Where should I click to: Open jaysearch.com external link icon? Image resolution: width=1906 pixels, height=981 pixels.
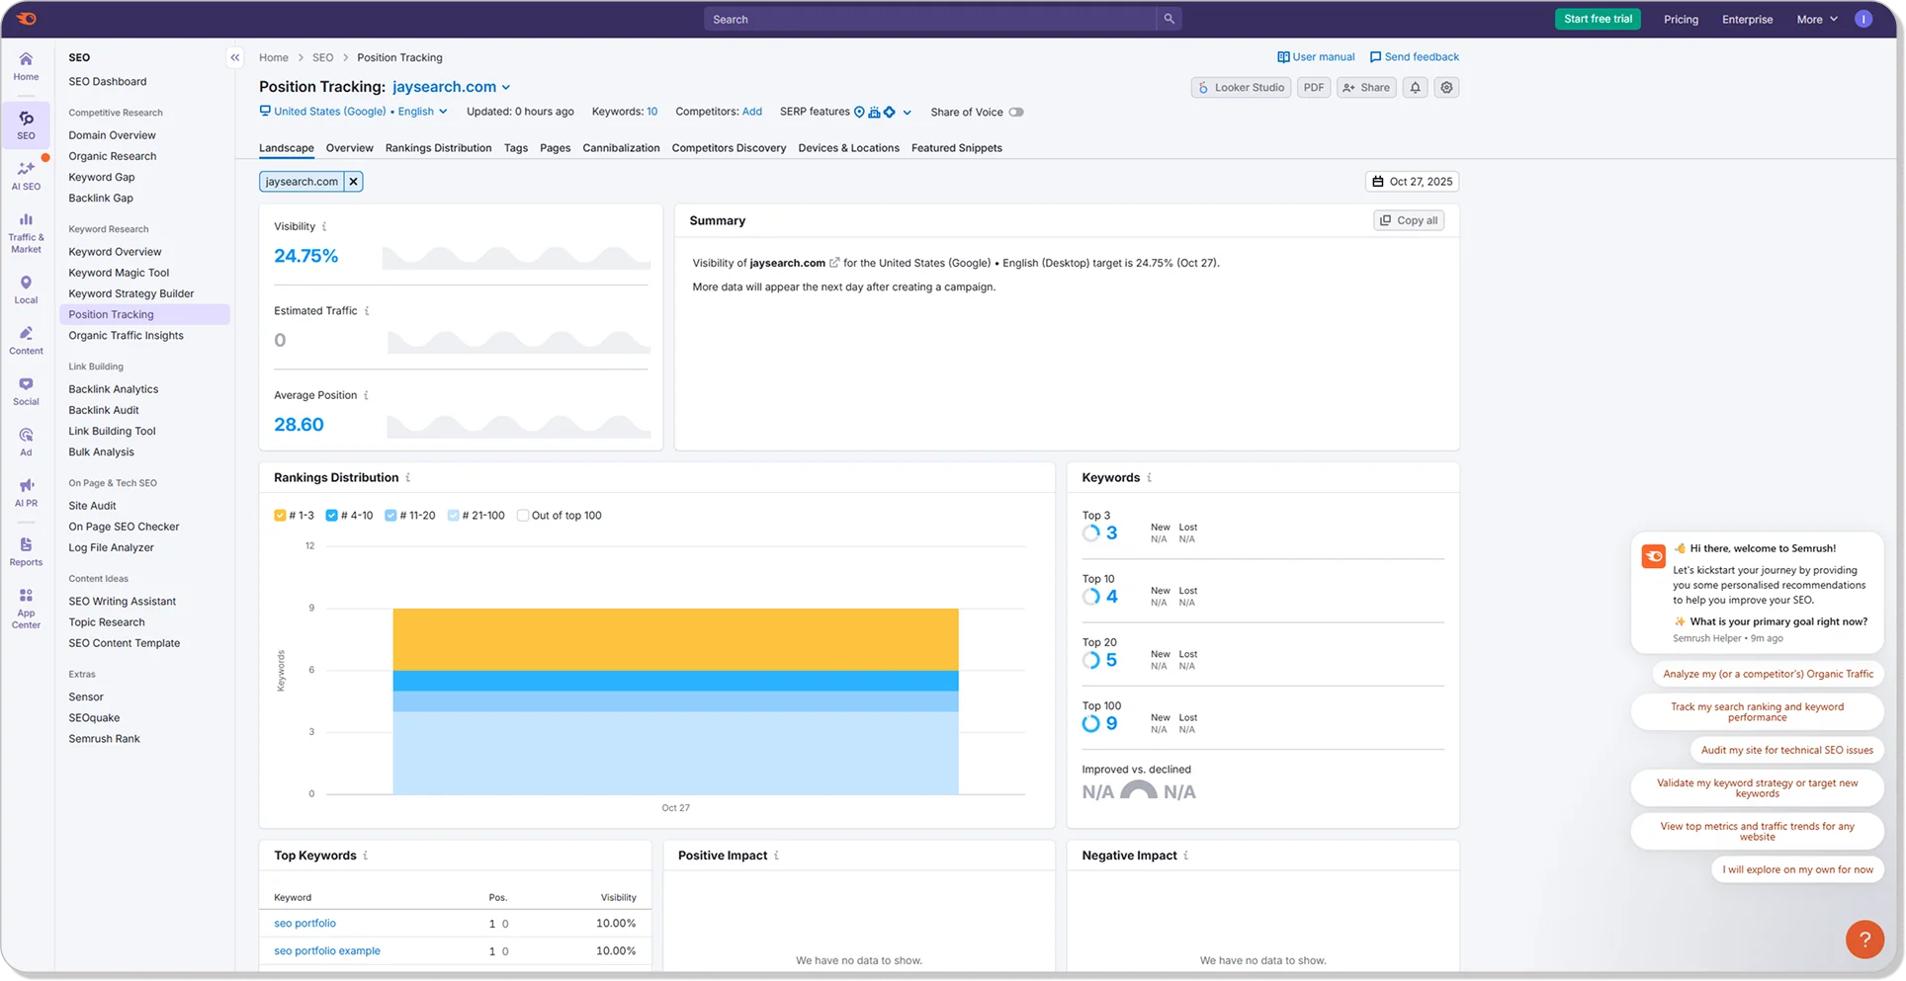pos(834,263)
